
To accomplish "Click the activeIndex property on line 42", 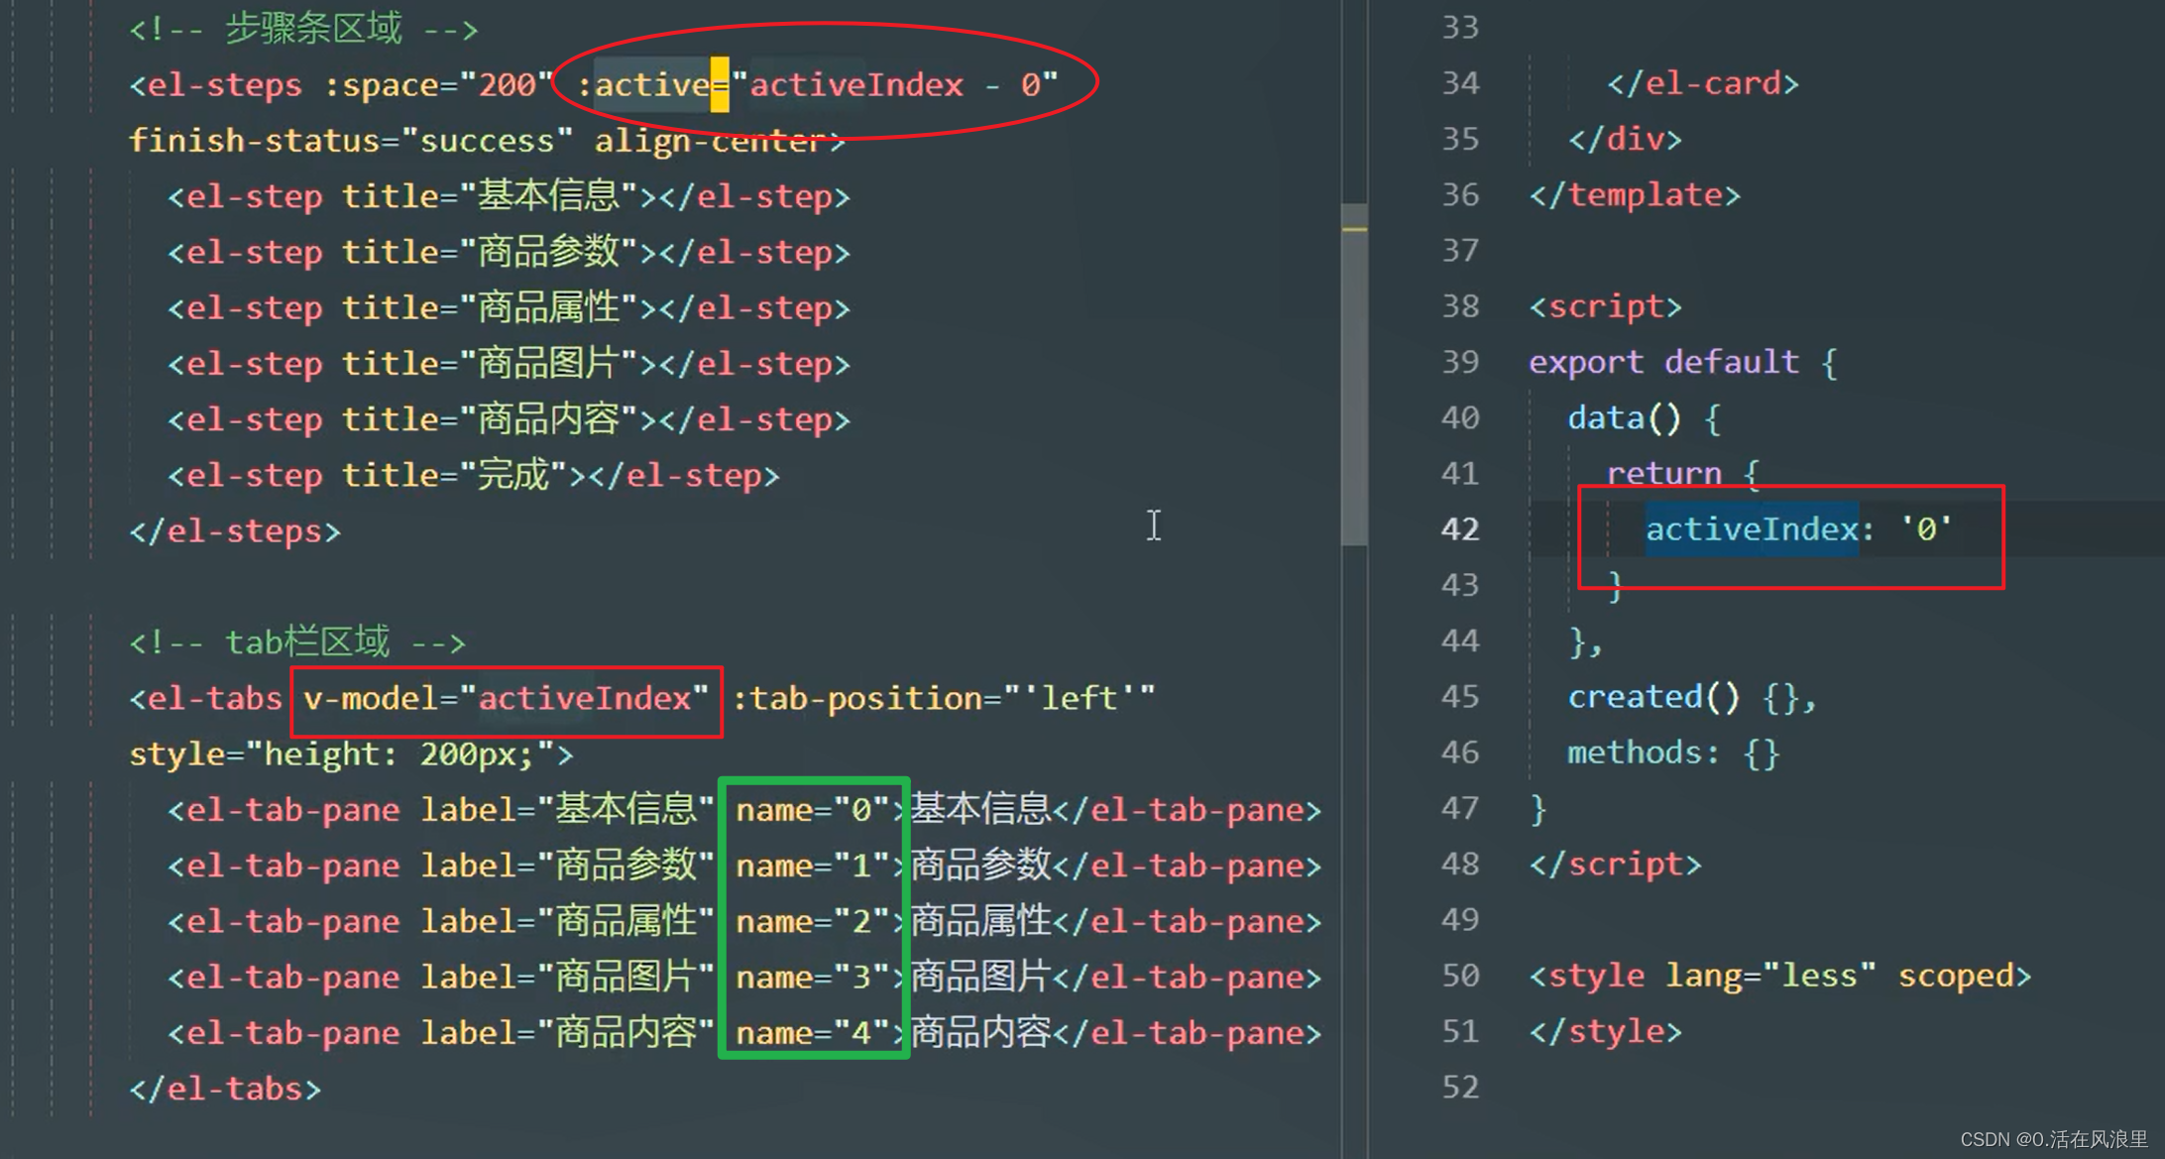I will pyautogui.click(x=1752, y=528).
